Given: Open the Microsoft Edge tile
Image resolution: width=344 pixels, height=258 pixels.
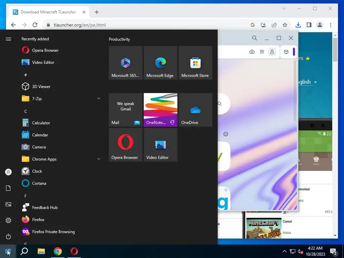Looking at the screenshot, I should 160,63.
